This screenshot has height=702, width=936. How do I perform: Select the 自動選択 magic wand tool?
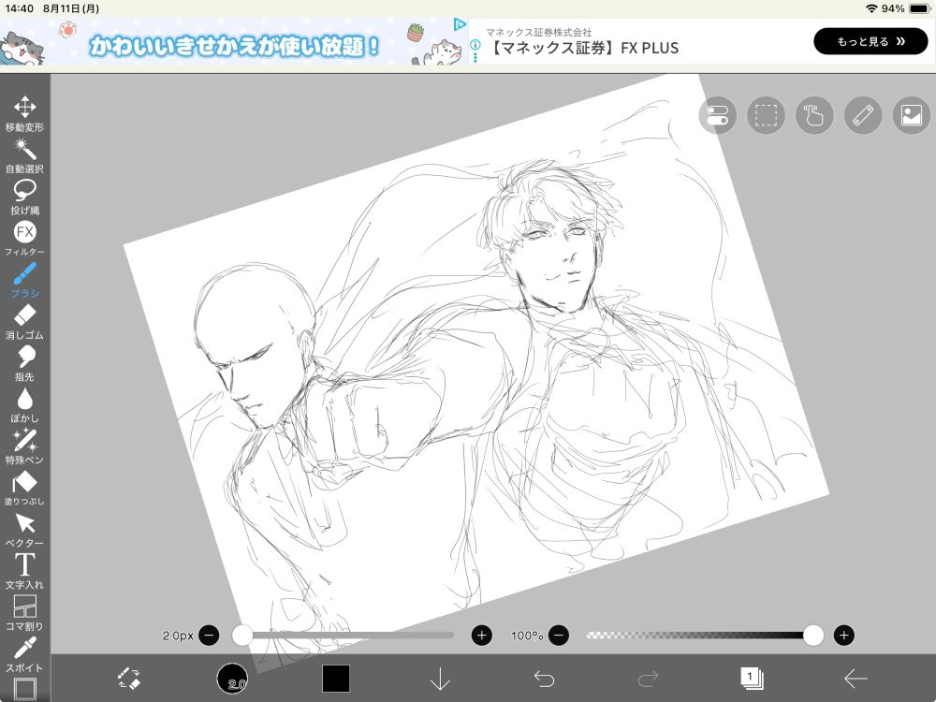pyautogui.click(x=24, y=155)
